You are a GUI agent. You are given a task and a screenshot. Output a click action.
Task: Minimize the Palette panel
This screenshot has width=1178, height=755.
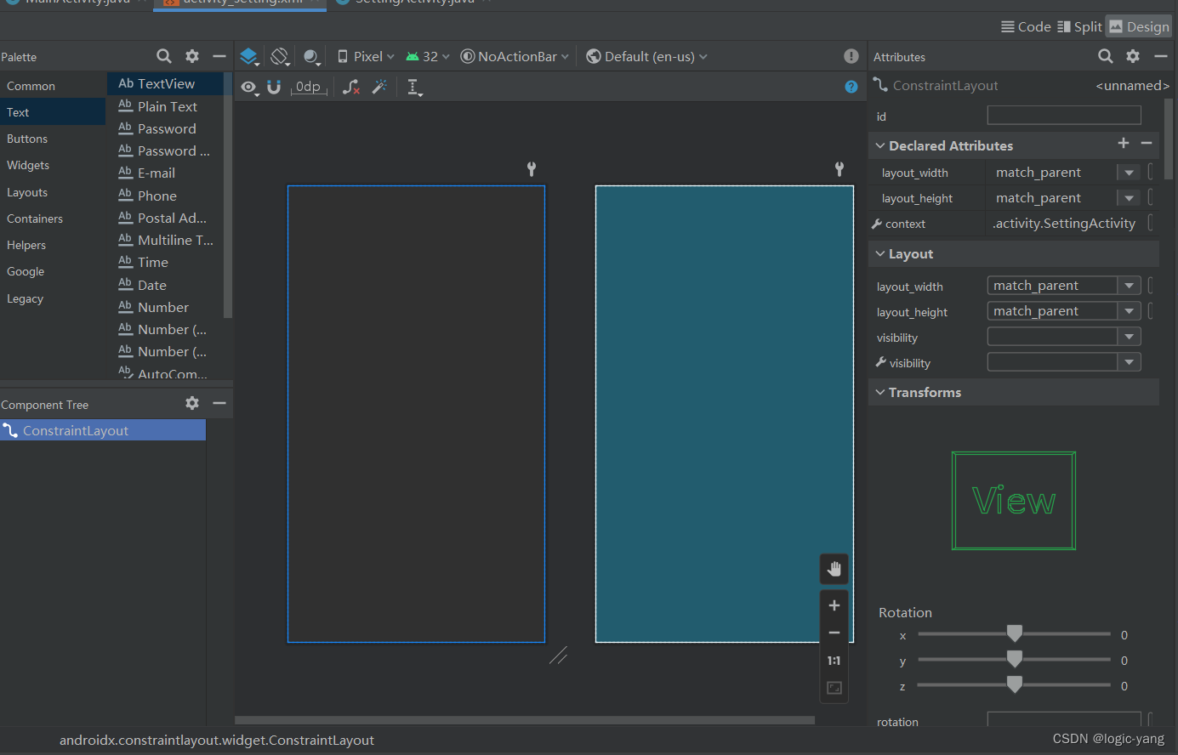[x=219, y=56]
